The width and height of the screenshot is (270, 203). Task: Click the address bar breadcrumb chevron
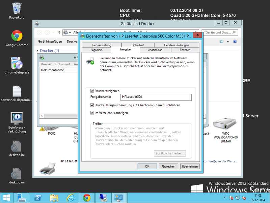pos(70,32)
